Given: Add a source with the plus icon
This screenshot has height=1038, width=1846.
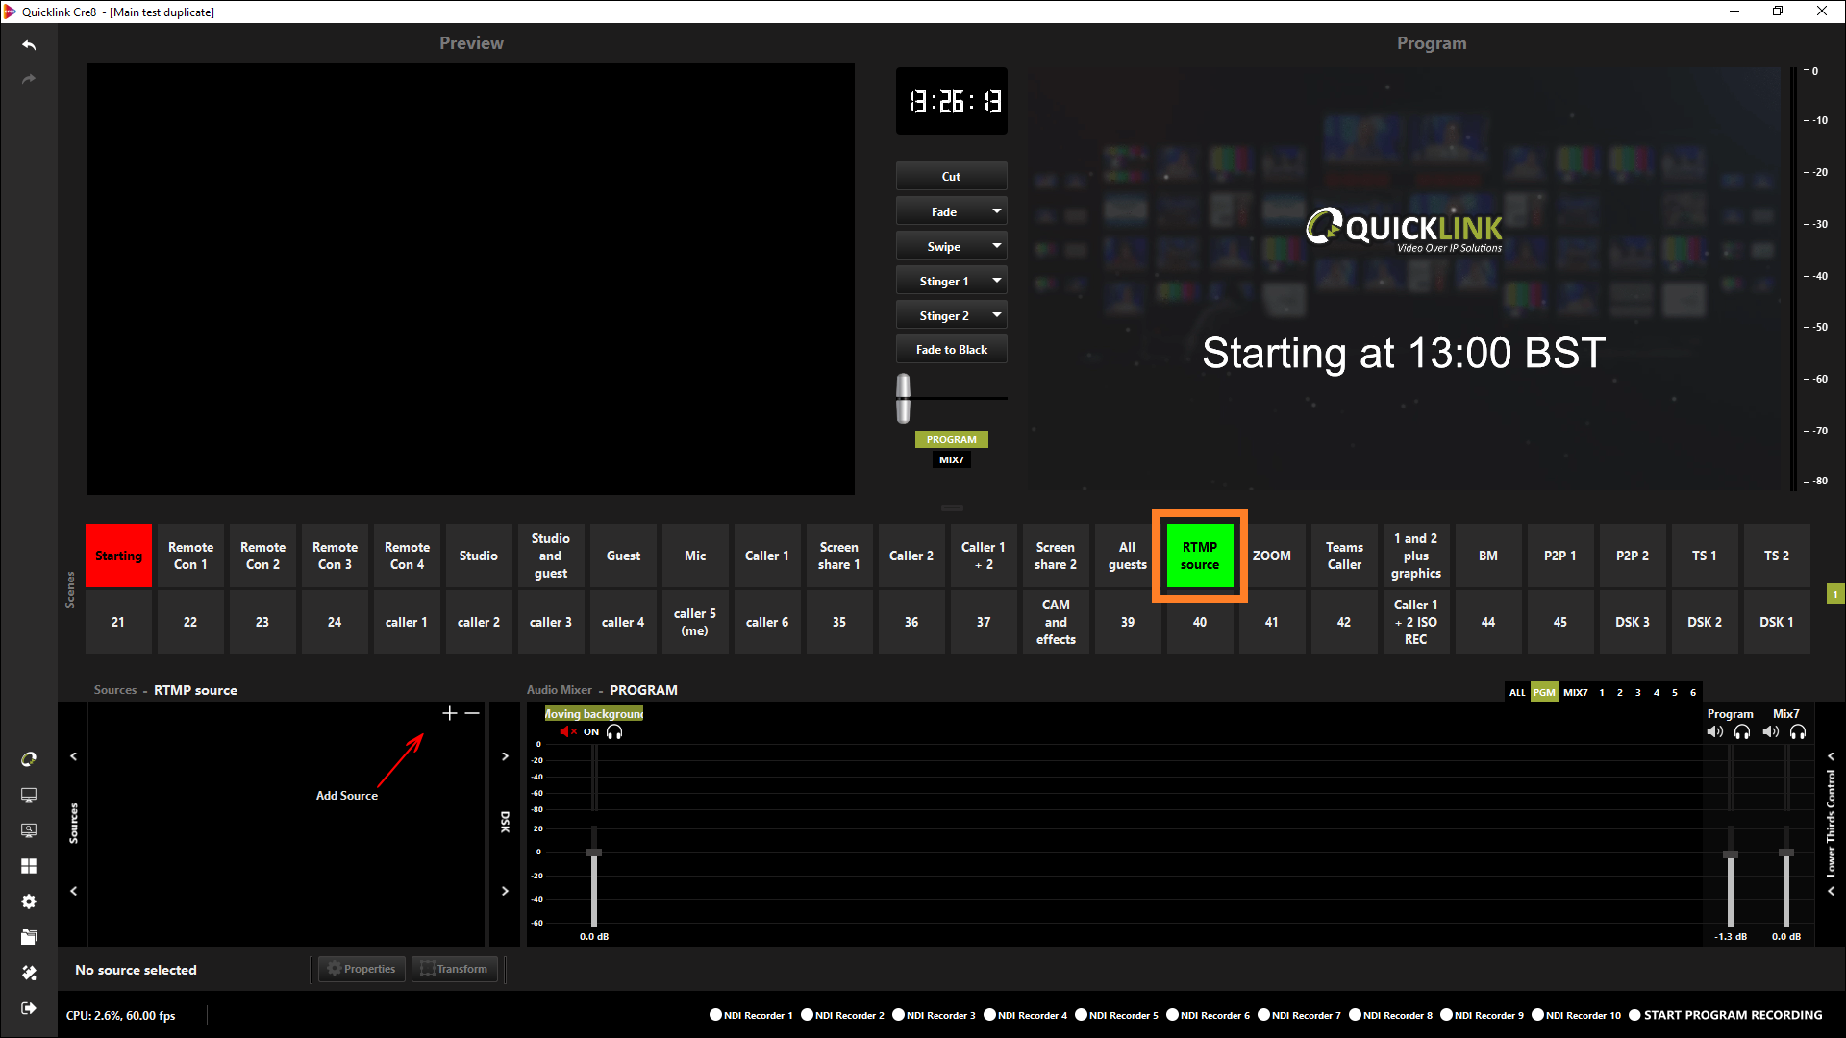Looking at the screenshot, I should pos(449,713).
